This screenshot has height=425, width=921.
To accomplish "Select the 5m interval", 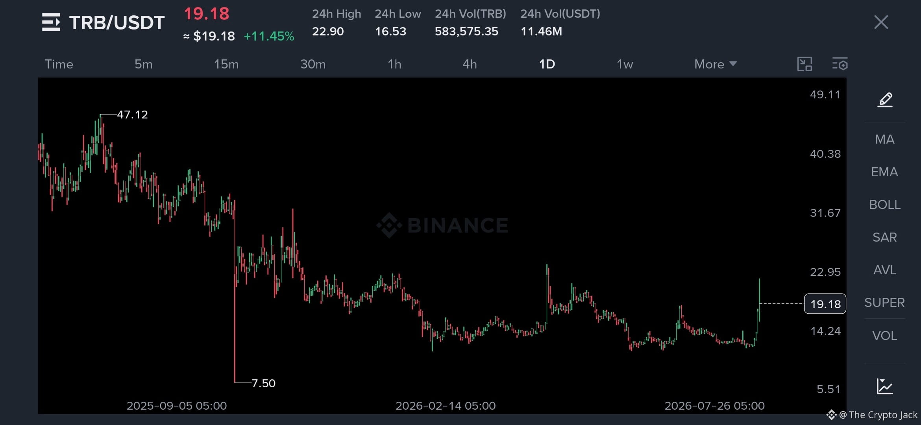I will (x=144, y=64).
